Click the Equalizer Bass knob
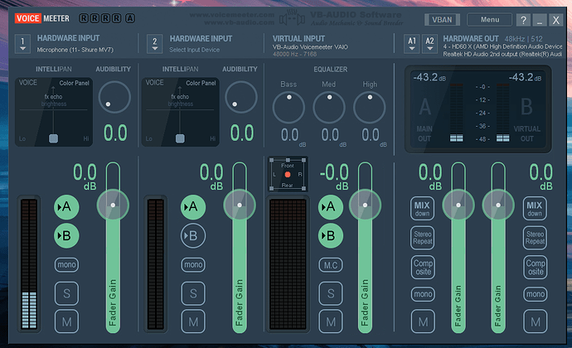 coord(288,107)
